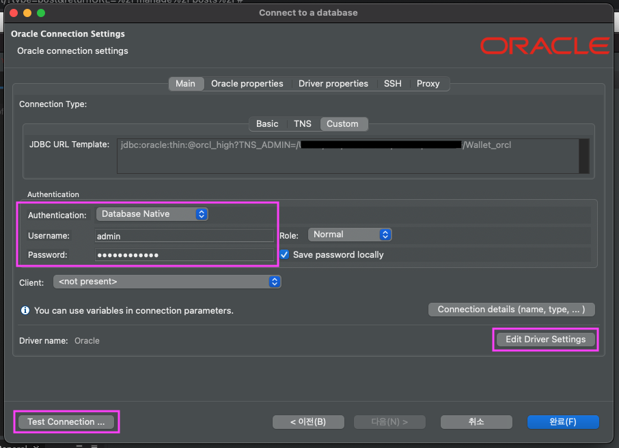The image size is (619, 448).
Task: Open the Client dropdown showing not present
Action: [x=167, y=282]
